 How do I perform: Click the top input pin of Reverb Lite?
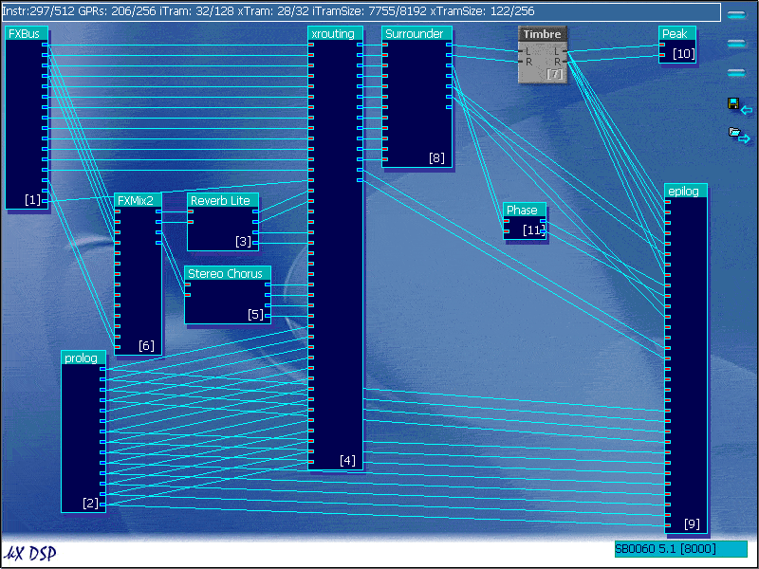tap(191, 211)
